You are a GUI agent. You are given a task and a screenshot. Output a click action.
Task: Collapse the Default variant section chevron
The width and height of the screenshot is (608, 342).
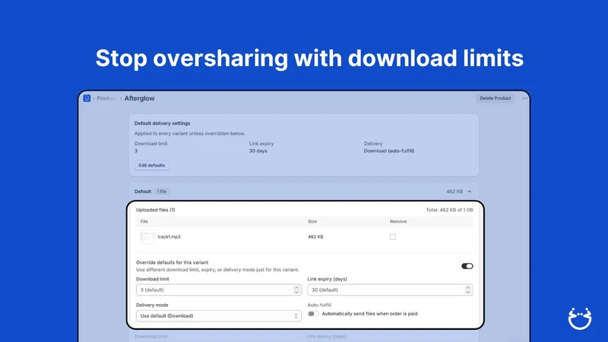[x=469, y=192]
